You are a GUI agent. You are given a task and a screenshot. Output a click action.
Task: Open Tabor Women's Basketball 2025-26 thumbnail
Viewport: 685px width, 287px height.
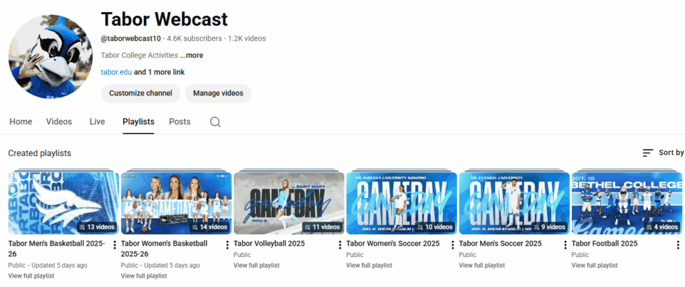pyautogui.click(x=176, y=204)
